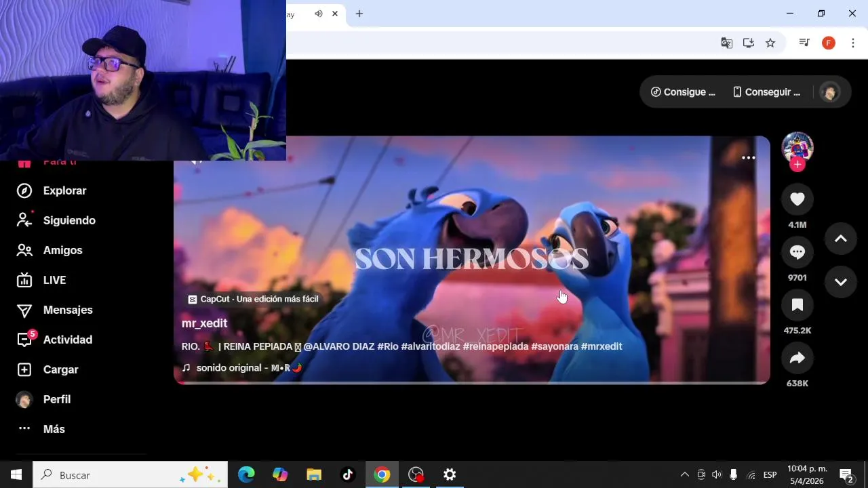The width and height of the screenshot is (868, 488).
Task: Open a new Chrome tab
Action: point(359,14)
